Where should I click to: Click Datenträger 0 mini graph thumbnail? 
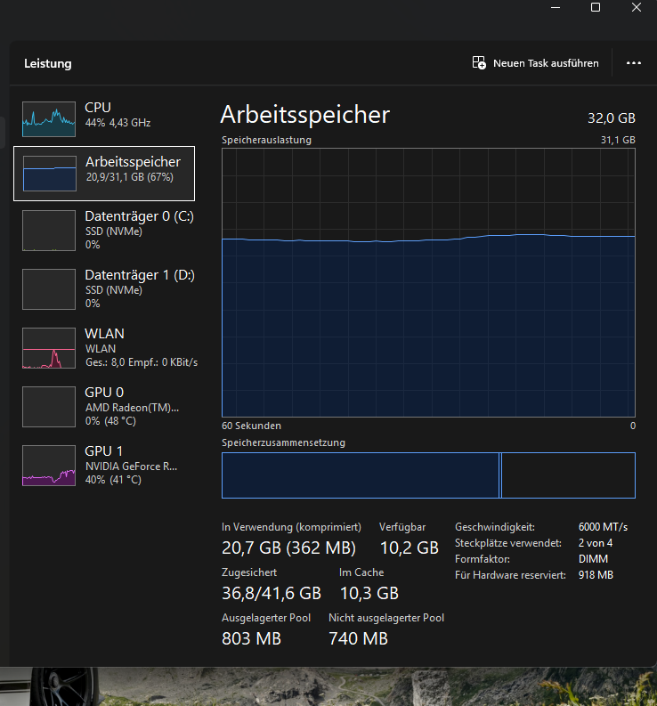[49, 231]
